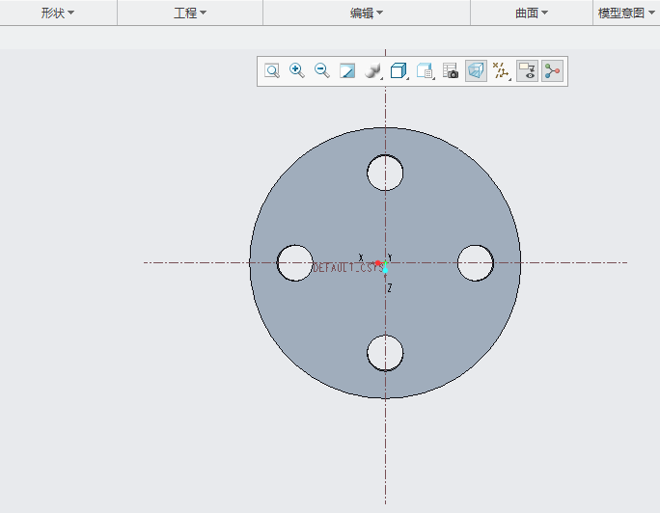Expand the 编辑 group dropdown
This screenshot has height=513, width=660.
pos(367,13)
